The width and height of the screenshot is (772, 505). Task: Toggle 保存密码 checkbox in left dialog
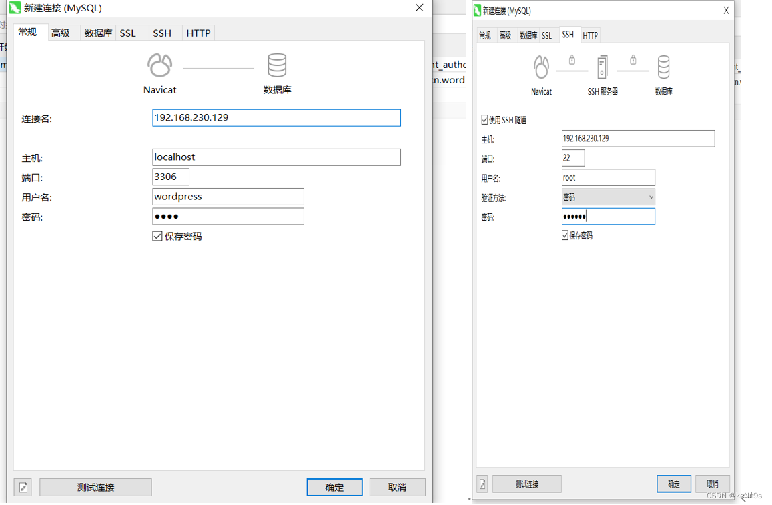(157, 236)
